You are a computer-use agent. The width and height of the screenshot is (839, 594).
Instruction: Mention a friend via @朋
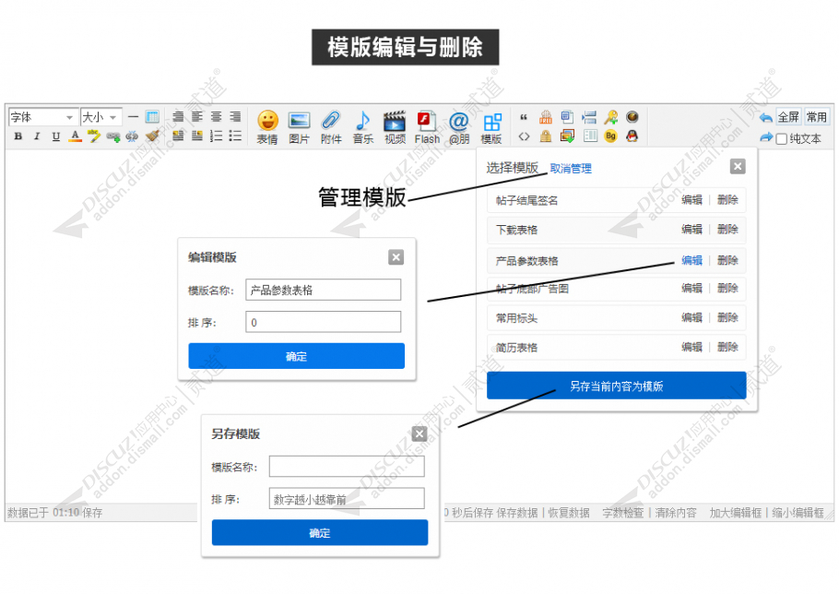[x=459, y=127]
